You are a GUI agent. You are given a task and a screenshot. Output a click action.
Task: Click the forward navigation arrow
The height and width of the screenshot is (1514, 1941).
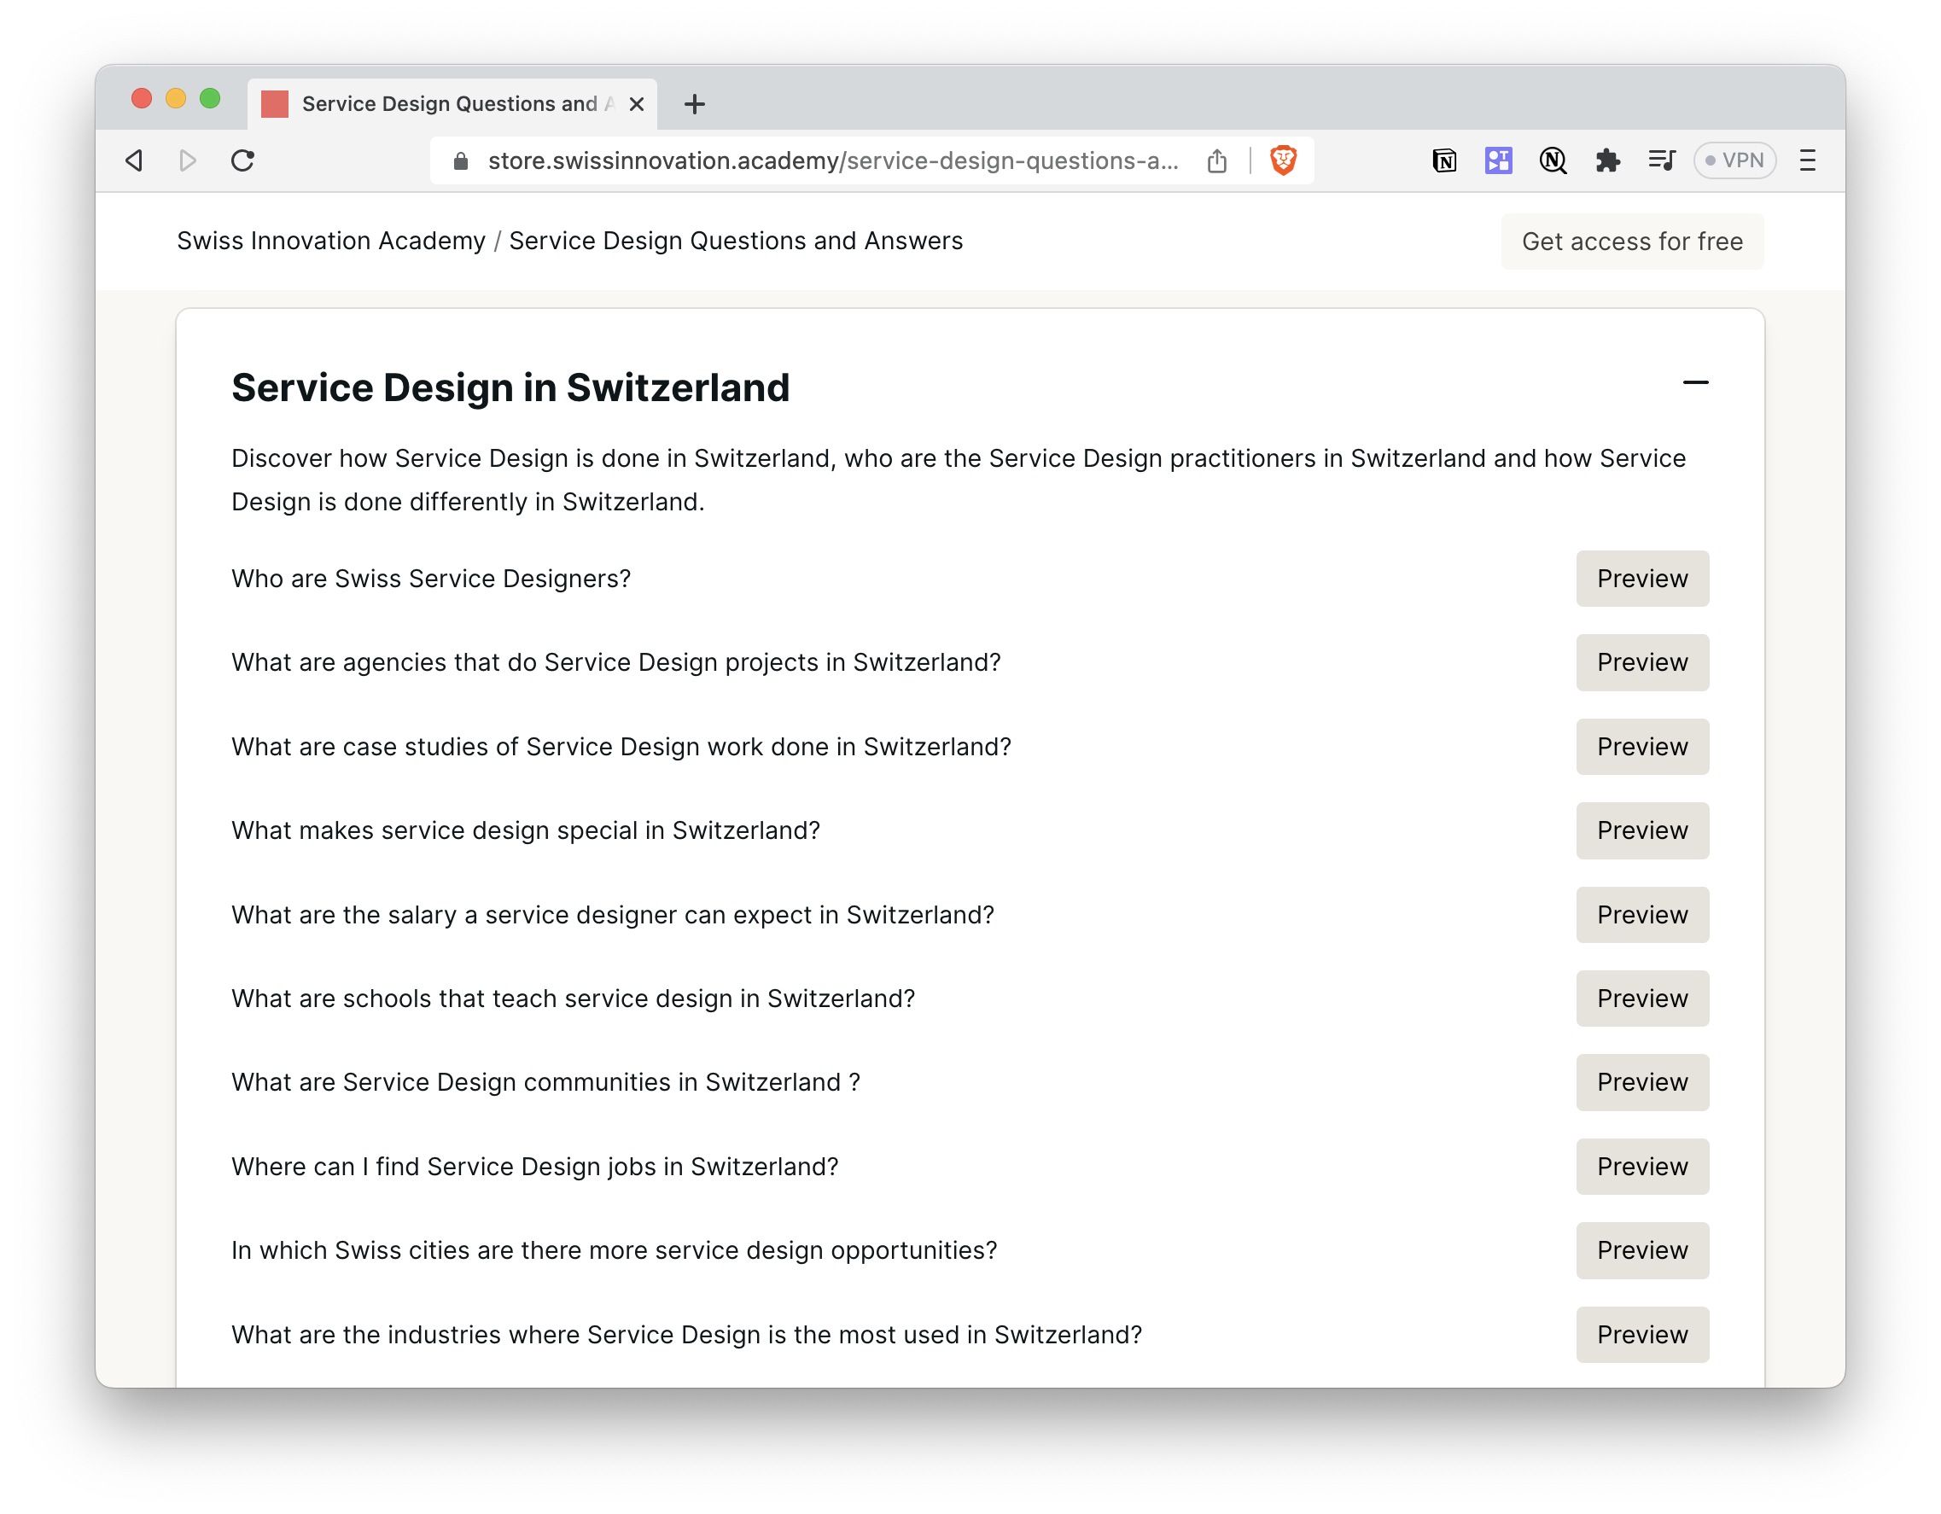[x=187, y=160]
